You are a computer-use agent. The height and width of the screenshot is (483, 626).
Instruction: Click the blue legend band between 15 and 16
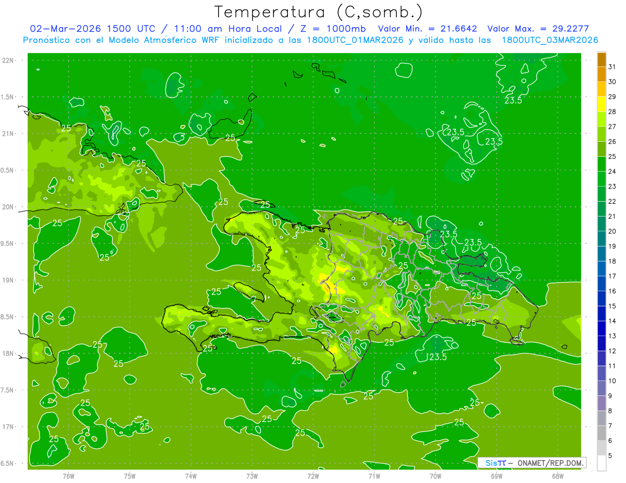[x=601, y=299]
